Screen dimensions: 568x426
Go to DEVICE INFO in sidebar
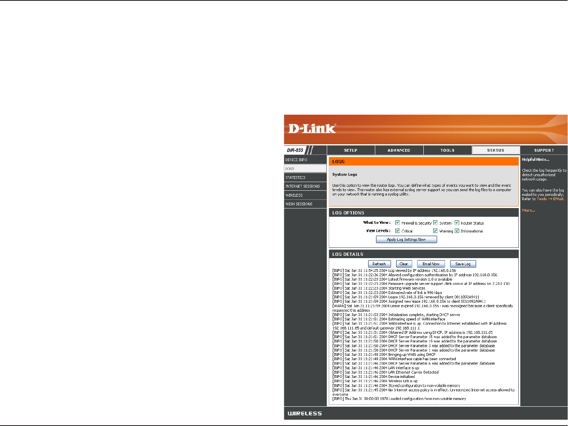[305, 160]
